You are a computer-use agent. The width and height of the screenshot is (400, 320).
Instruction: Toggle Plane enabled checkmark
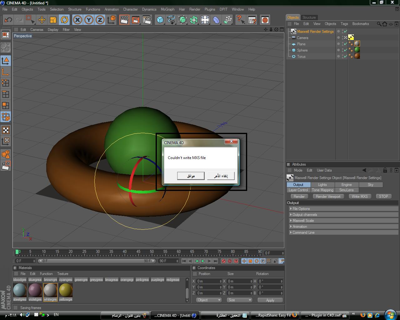tap(346, 44)
